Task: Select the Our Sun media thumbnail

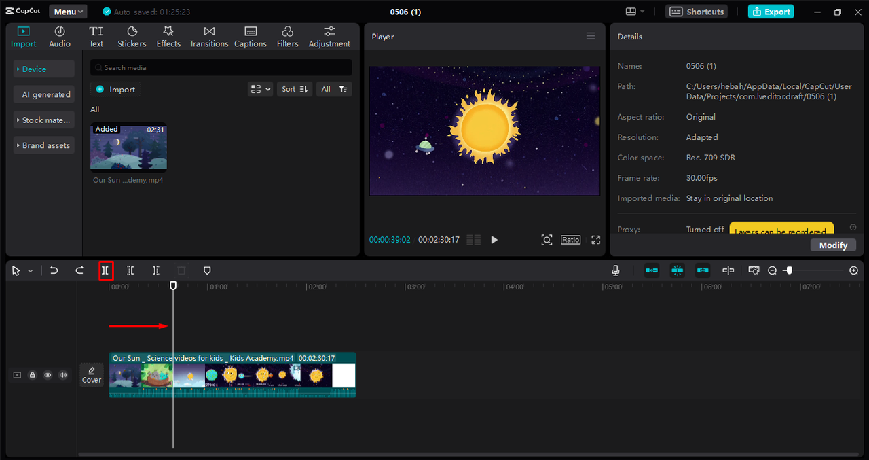Action: 128,147
